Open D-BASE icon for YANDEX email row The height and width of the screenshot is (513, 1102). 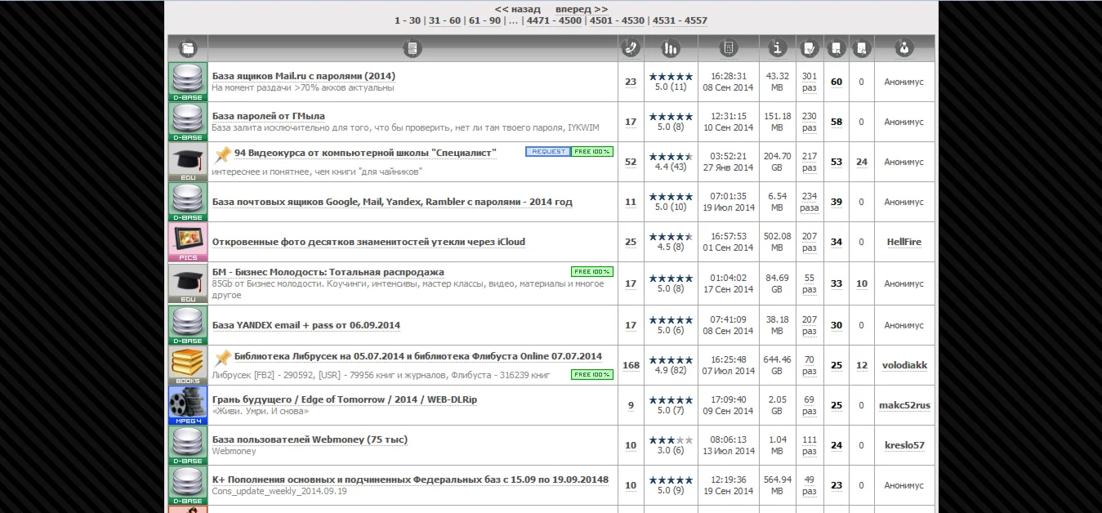pyautogui.click(x=188, y=325)
